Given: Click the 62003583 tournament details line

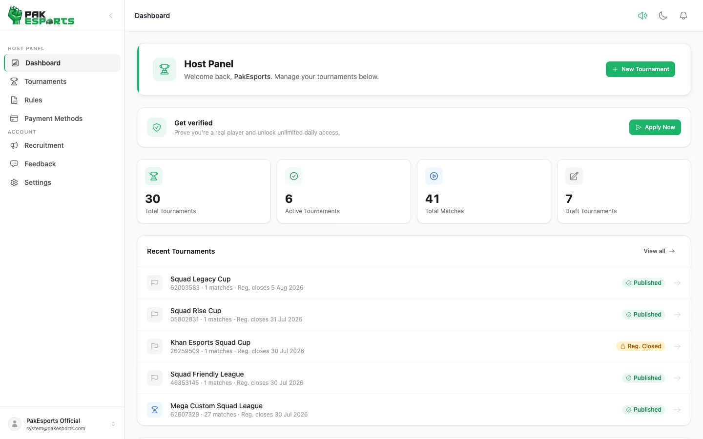Looking at the screenshot, I should click(237, 288).
